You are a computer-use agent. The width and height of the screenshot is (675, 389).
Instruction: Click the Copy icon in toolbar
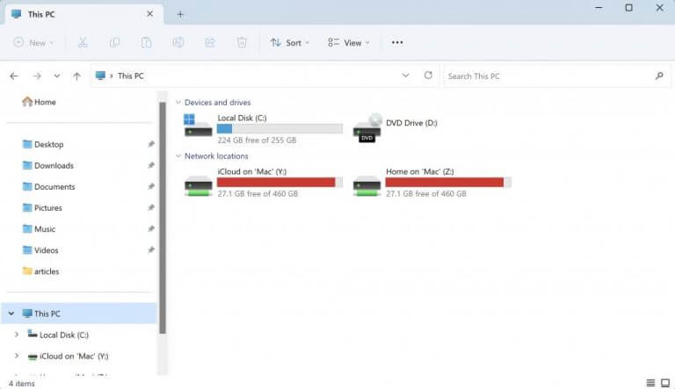click(x=114, y=42)
